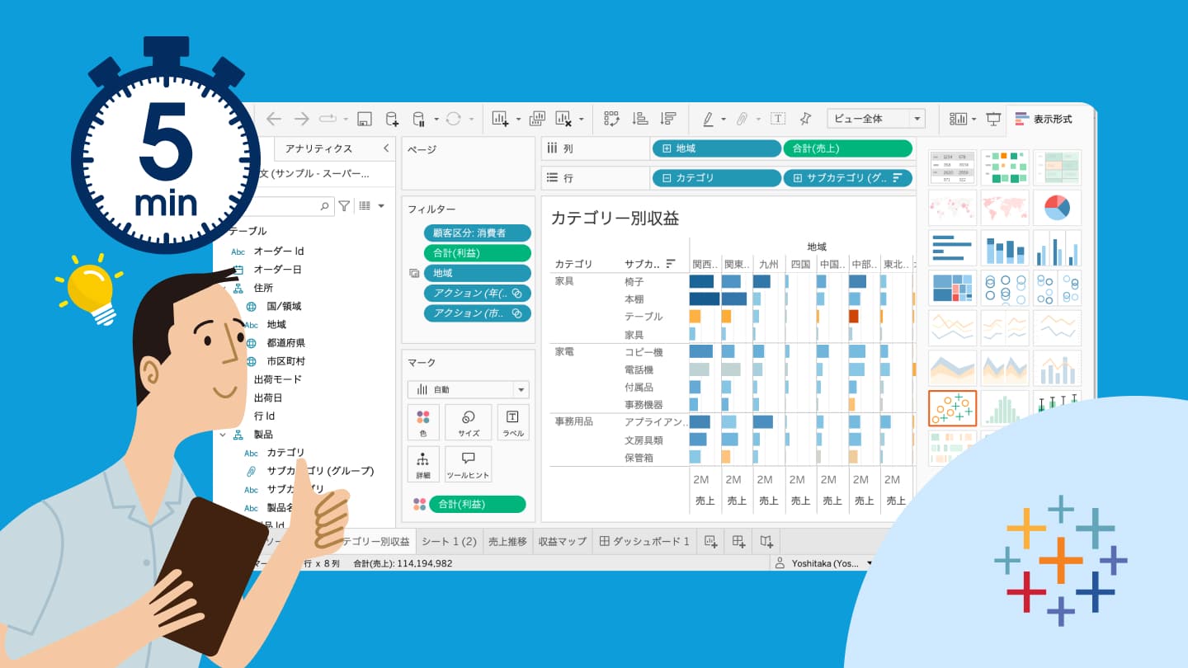Click the save icon in toolbar
Screen dimensions: 1188x668
coord(364,119)
